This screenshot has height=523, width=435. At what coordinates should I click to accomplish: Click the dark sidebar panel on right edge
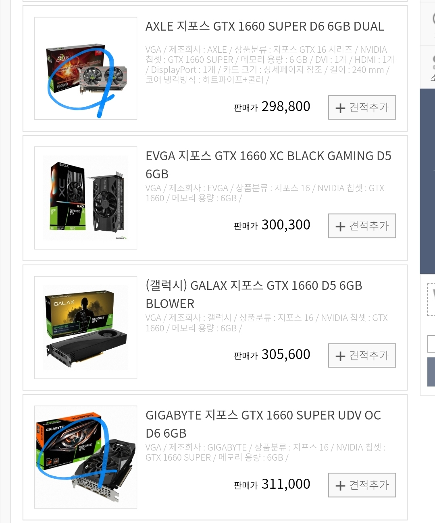[427, 181]
